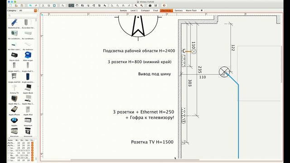This screenshot has height=163, width=290.
Task: Toggle visibility of the 12.5 width row
Action: (32, 150)
